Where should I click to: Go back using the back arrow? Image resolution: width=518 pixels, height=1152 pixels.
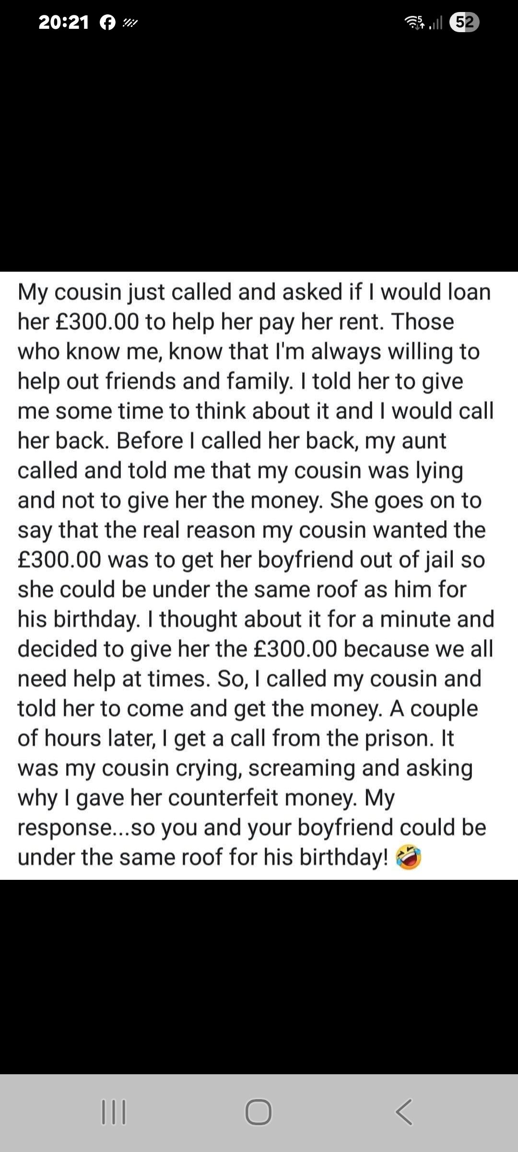[x=404, y=1112]
